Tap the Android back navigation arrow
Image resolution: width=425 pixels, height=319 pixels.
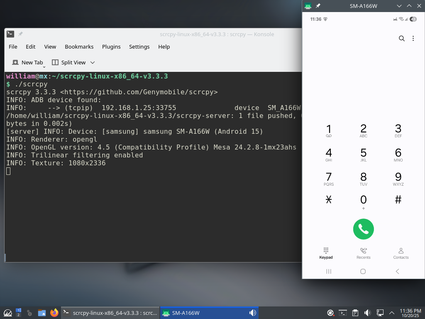pos(397,271)
